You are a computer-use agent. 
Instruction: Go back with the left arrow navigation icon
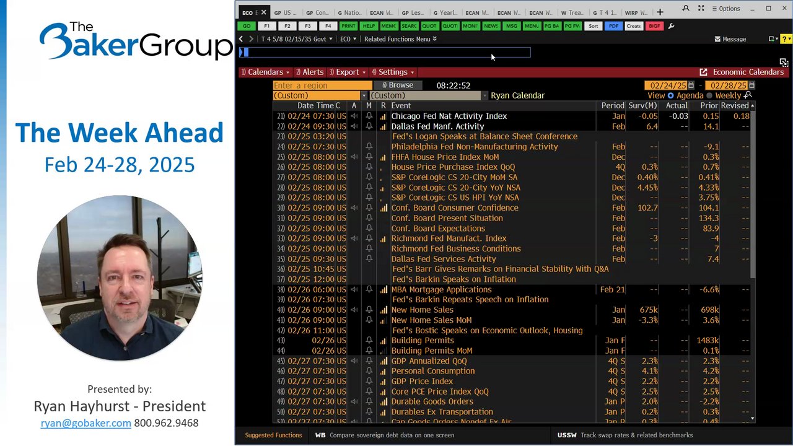242,39
